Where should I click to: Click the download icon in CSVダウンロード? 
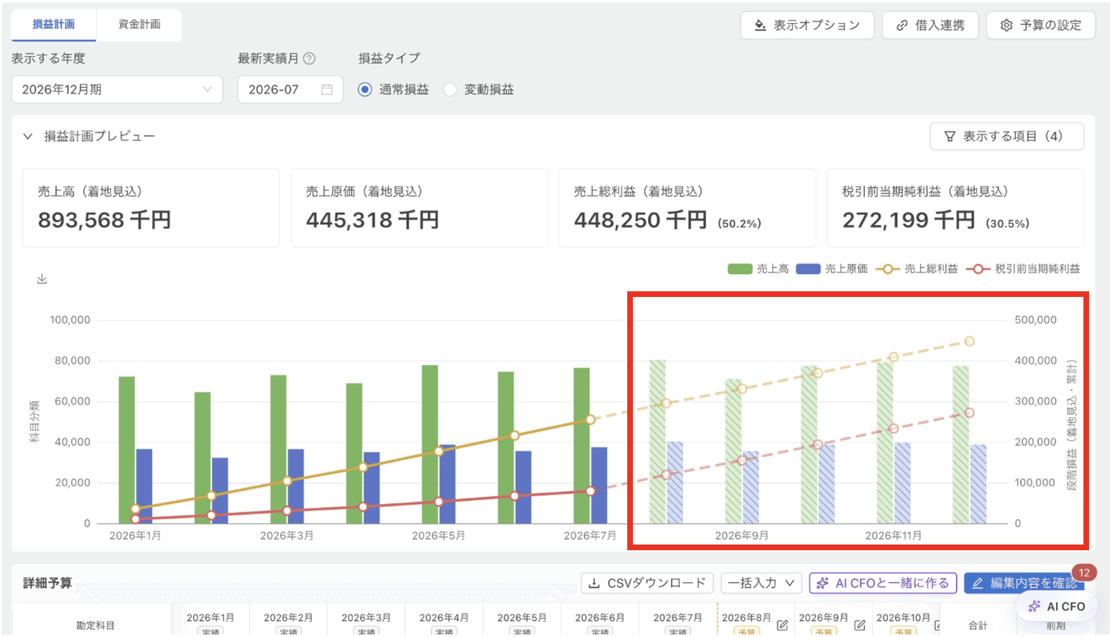coord(594,583)
